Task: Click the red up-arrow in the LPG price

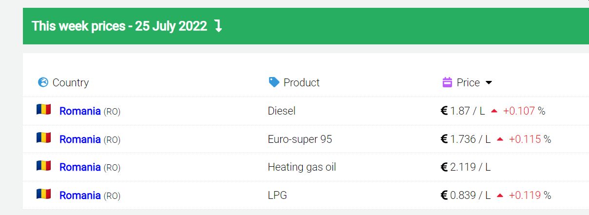Action: pyautogui.click(x=500, y=195)
